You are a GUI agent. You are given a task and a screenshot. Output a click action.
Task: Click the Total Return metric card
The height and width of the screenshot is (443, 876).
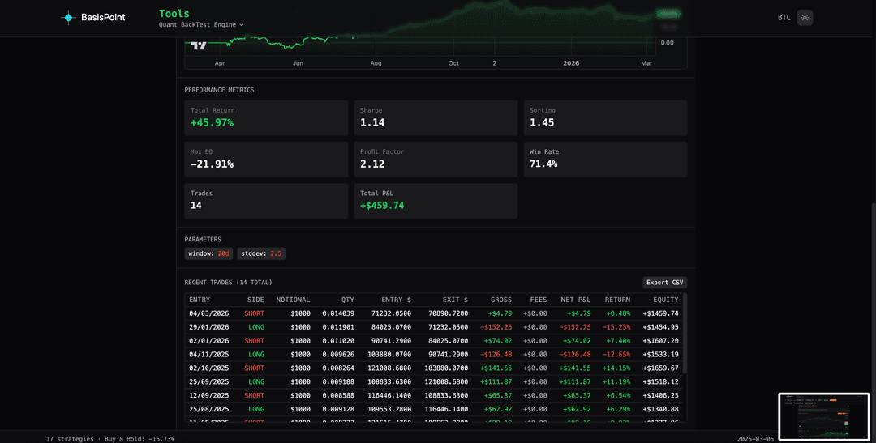point(266,117)
